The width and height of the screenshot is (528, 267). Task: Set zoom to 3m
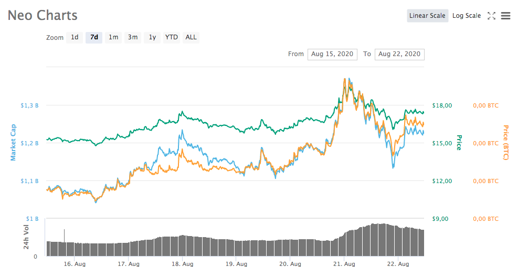(133, 37)
